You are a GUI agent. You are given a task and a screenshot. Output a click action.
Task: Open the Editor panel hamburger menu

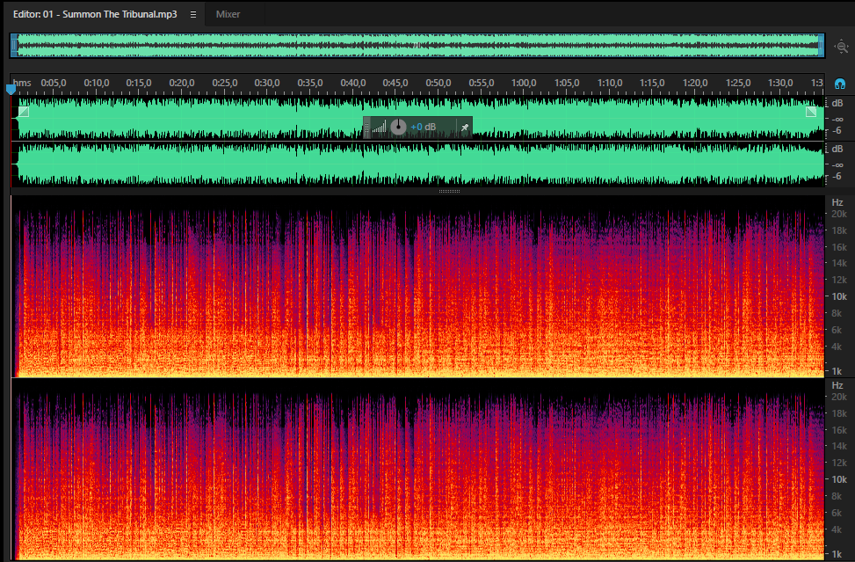tap(193, 15)
